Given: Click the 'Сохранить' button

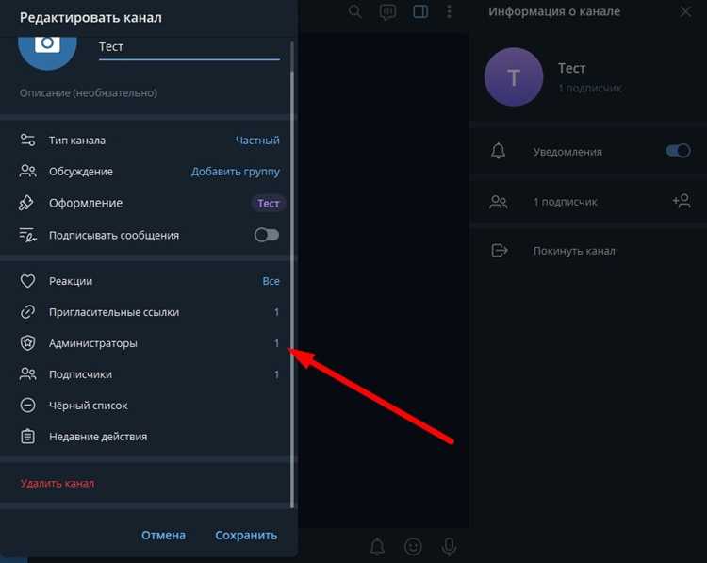Looking at the screenshot, I should coord(246,535).
